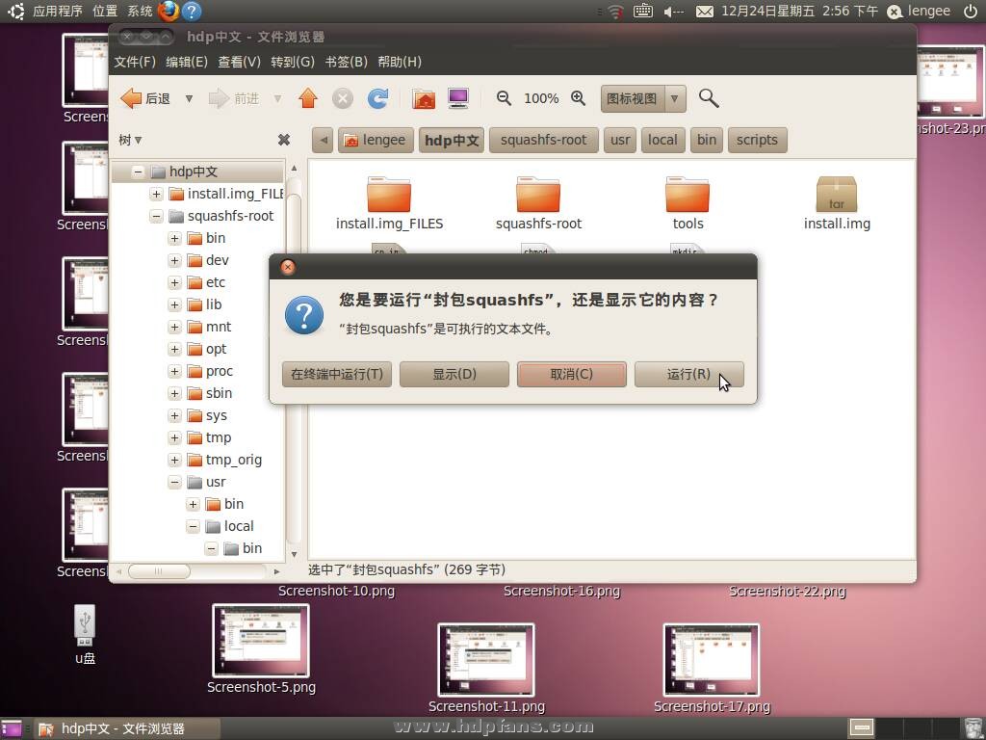Expand the mnt tree node
986x740 pixels.
click(175, 328)
